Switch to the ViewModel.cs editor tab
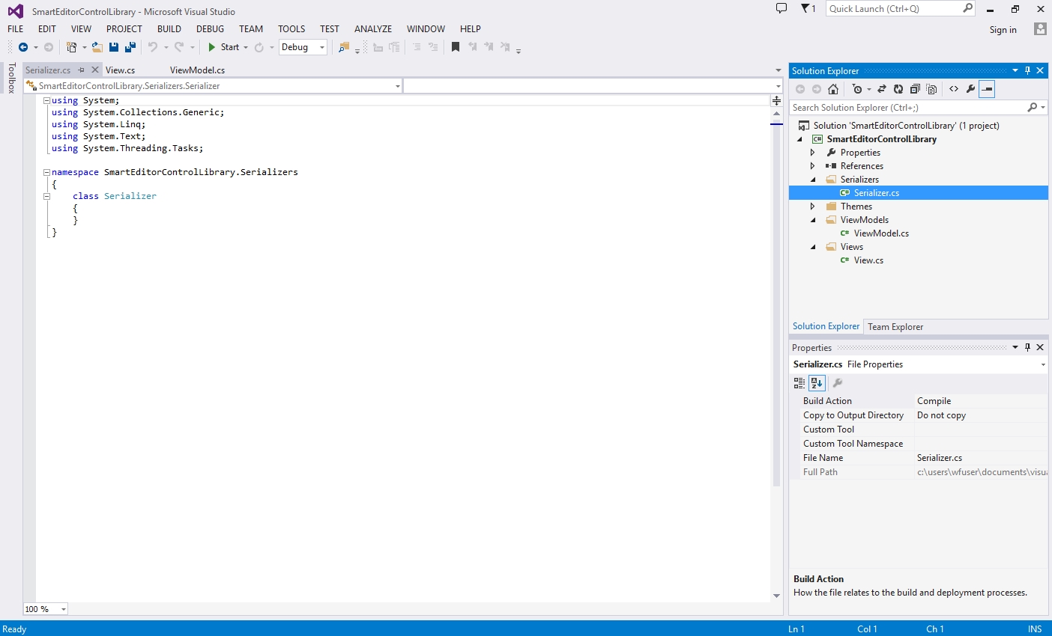 (x=197, y=70)
